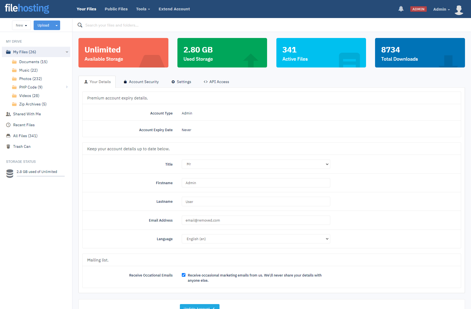Open the Tools menu
The width and height of the screenshot is (471, 309).
[143, 9]
